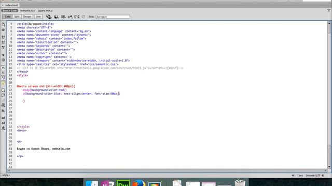Close the index.html tab

[x=3, y=5]
